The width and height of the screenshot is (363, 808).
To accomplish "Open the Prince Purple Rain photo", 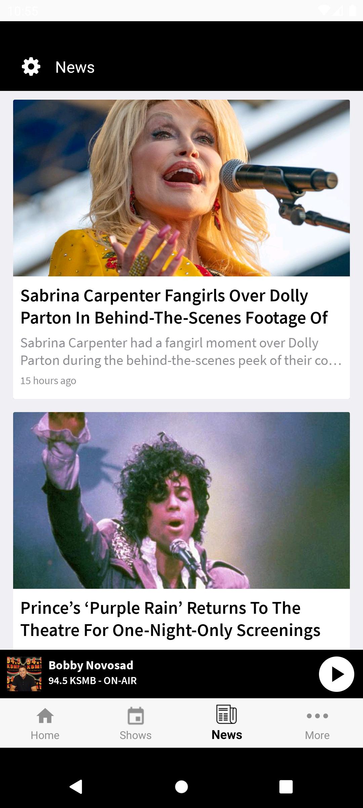I will pos(182,500).
